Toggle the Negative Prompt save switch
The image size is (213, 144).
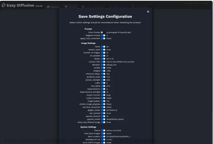tap(103, 35)
